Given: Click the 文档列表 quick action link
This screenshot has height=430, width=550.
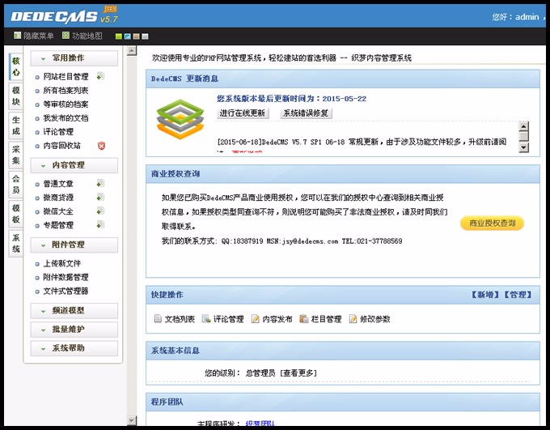Looking at the screenshot, I should tap(180, 319).
